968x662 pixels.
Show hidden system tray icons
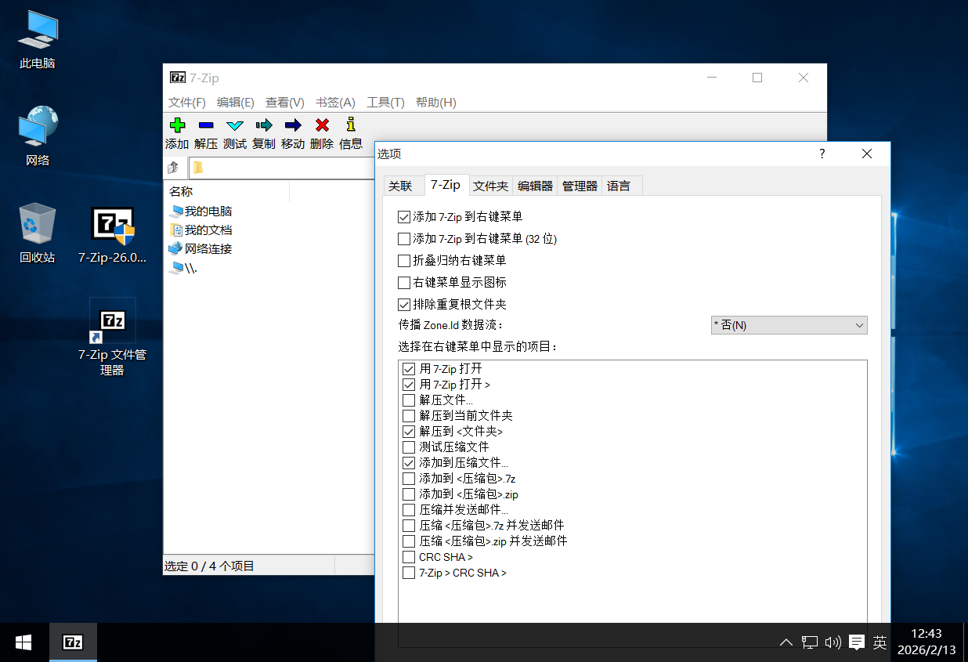(x=786, y=642)
